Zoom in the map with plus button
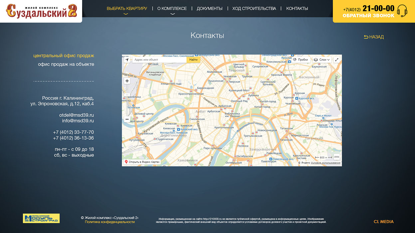This screenshot has width=415, height=233. point(127,81)
